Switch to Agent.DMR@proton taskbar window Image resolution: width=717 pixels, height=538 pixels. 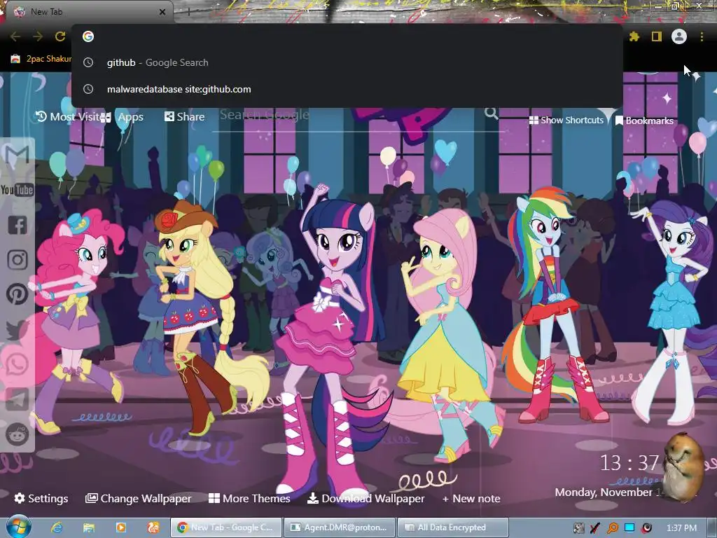click(x=340, y=527)
